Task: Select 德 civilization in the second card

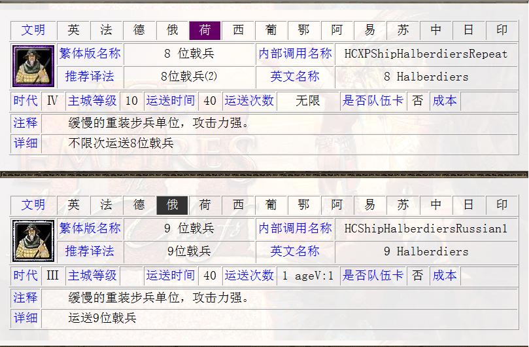Action: point(139,205)
